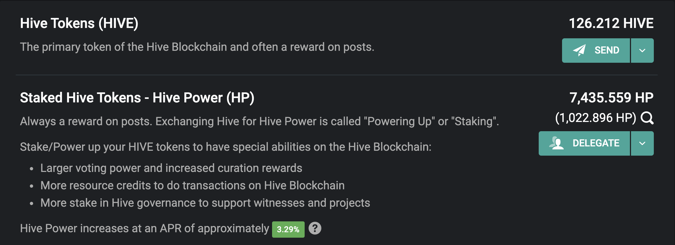Select the 126.212 HIVE balance
675x245 pixels.
[611, 23]
